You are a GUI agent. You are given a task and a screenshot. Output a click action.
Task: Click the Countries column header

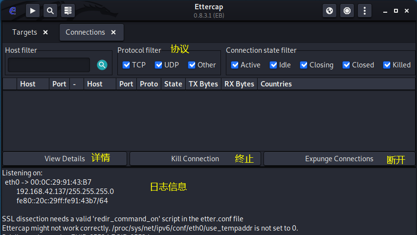[336, 84]
